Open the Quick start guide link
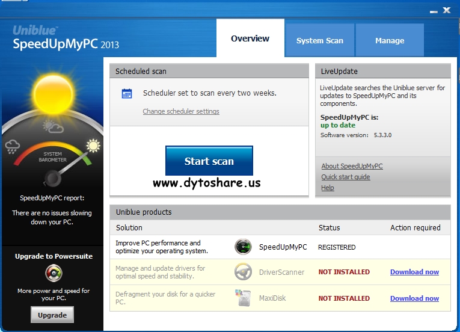The image size is (460, 332). (346, 177)
